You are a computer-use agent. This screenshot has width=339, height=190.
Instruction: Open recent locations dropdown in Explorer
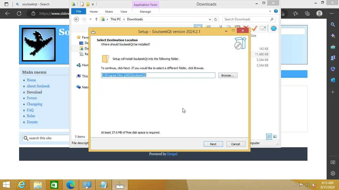(x=90, y=19)
